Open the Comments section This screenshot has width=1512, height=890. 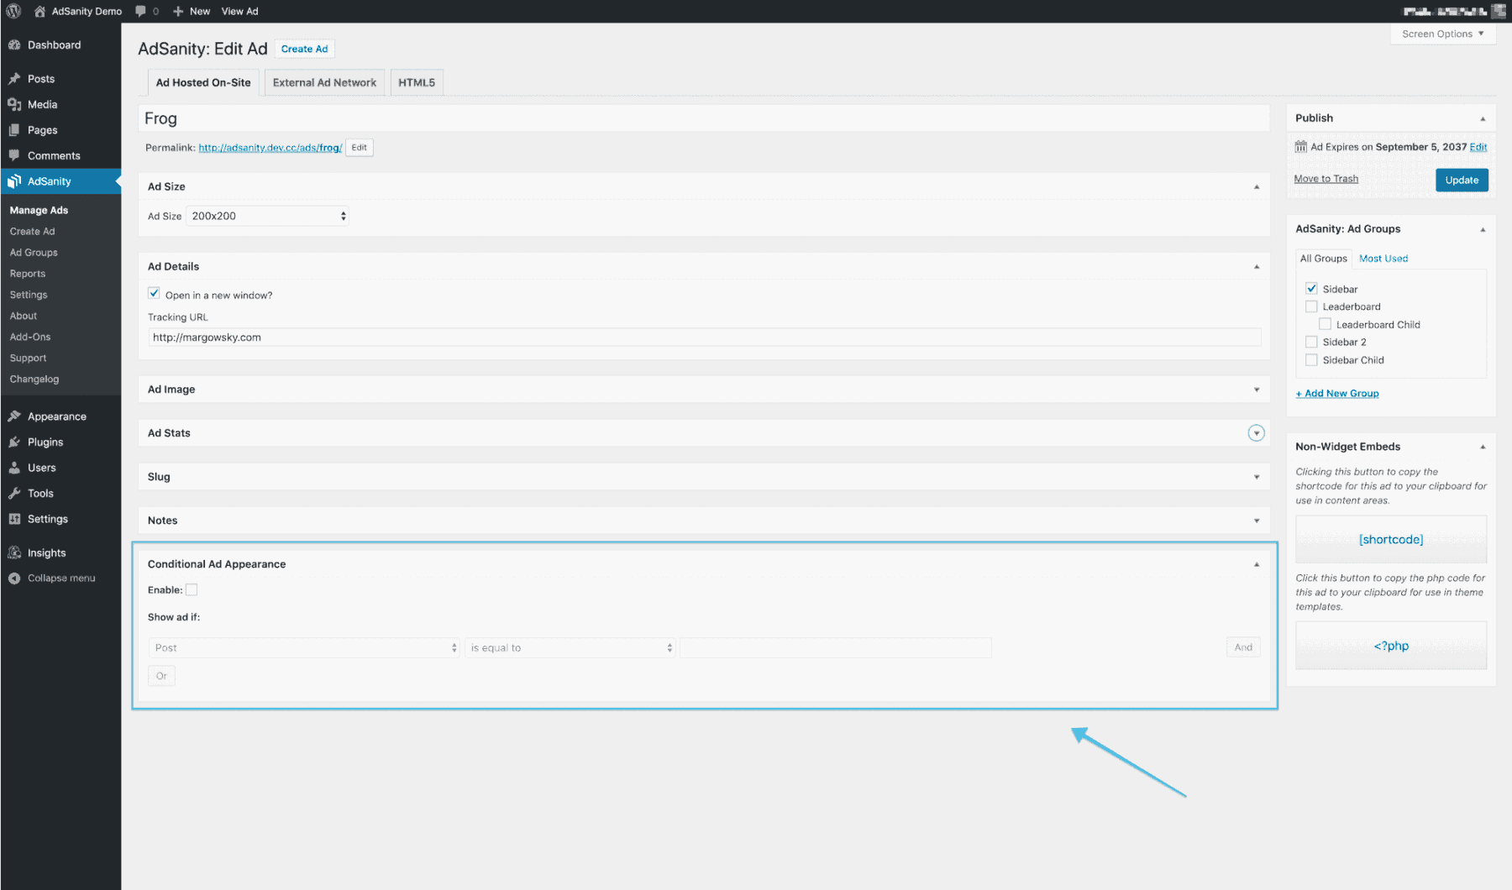54,155
